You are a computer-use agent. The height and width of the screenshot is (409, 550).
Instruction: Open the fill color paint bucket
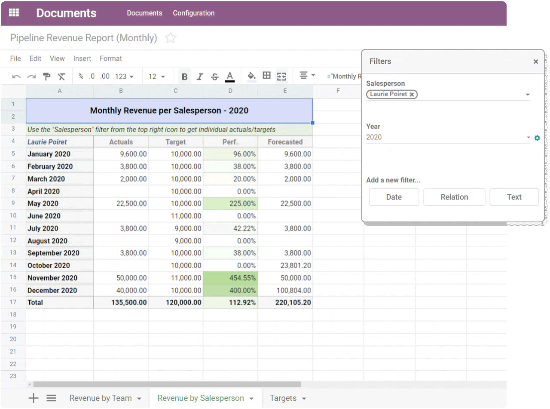click(251, 76)
